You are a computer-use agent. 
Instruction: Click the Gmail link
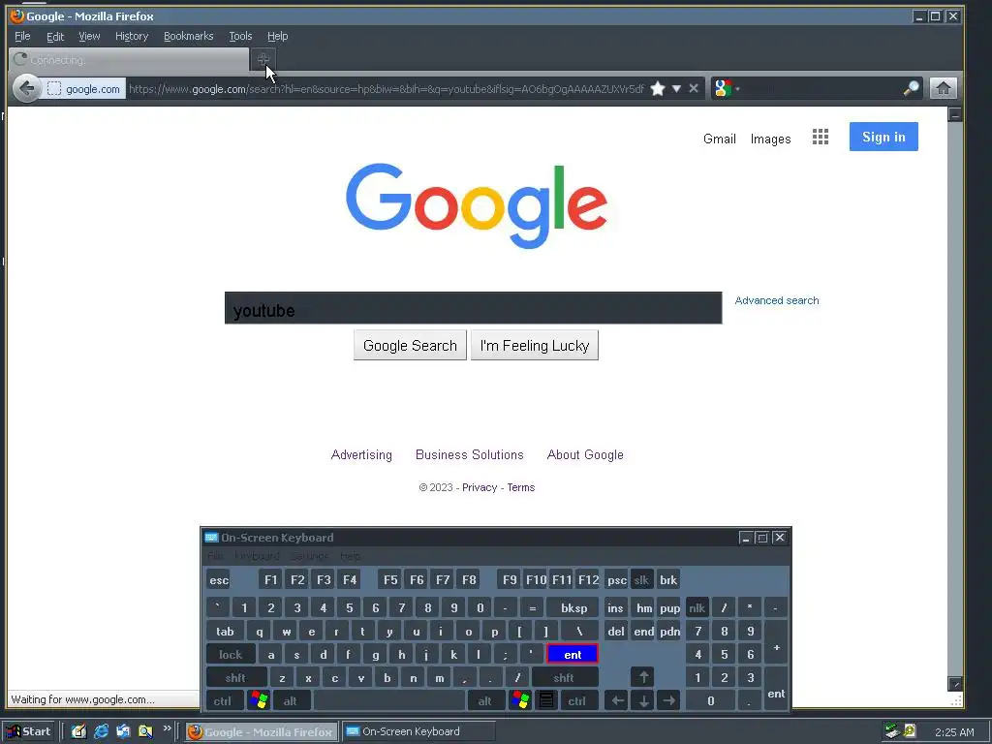720,139
